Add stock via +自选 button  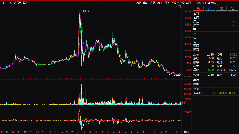[181, 3]
